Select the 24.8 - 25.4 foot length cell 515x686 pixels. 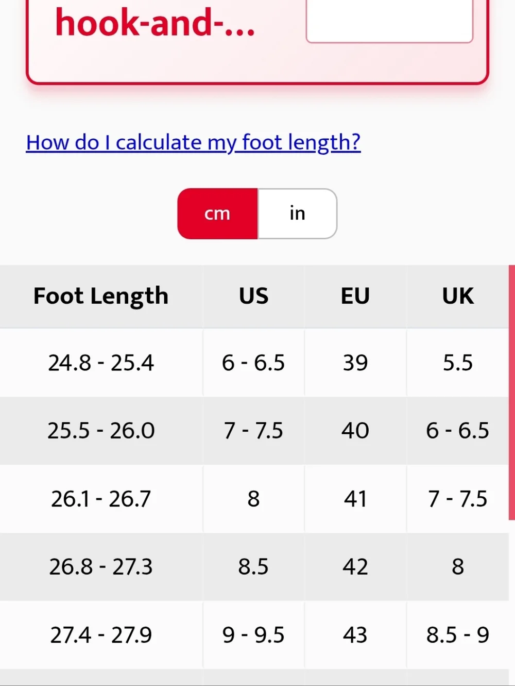(x=101, y=363)
